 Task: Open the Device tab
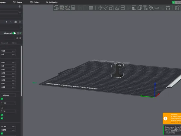[18, 2]
